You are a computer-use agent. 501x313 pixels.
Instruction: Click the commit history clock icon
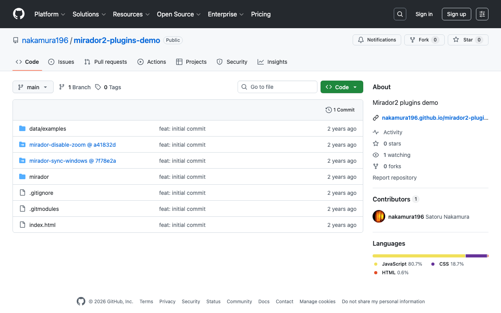click(x=328, y=110)
